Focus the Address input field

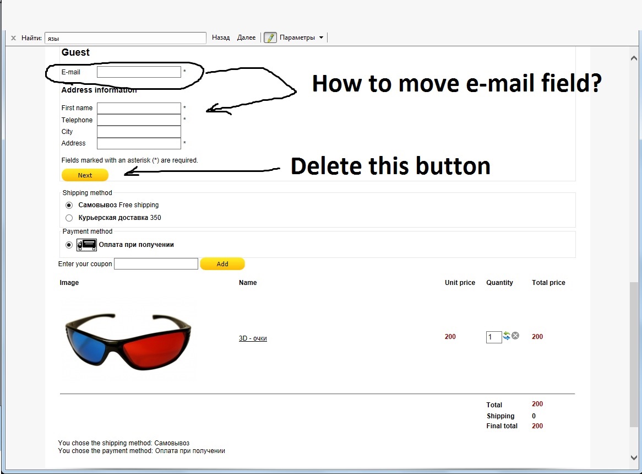pyautogui.click(x=139, y=143)
